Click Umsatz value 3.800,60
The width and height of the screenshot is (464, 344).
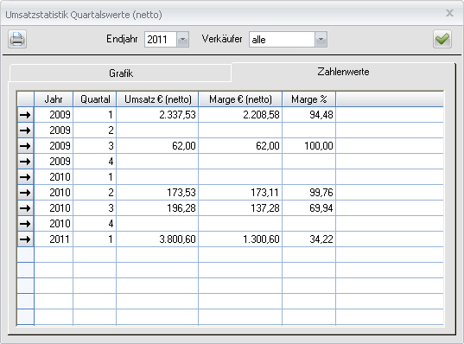click(x=177, y=239)
